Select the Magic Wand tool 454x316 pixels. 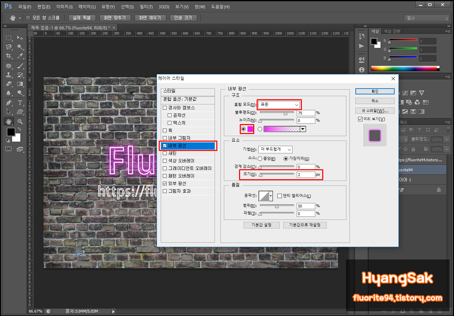pos(20,47)
